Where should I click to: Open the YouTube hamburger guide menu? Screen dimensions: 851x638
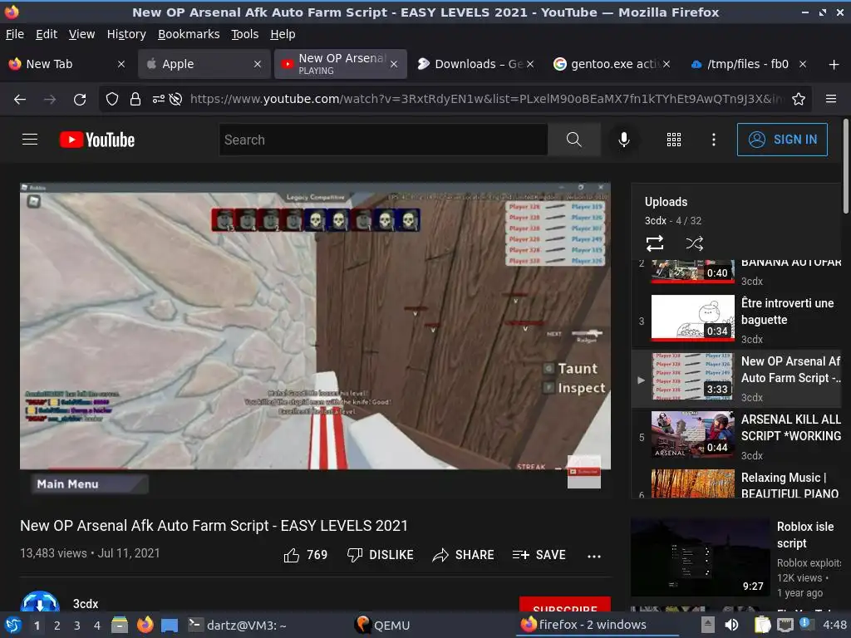[x=30, y=140]
